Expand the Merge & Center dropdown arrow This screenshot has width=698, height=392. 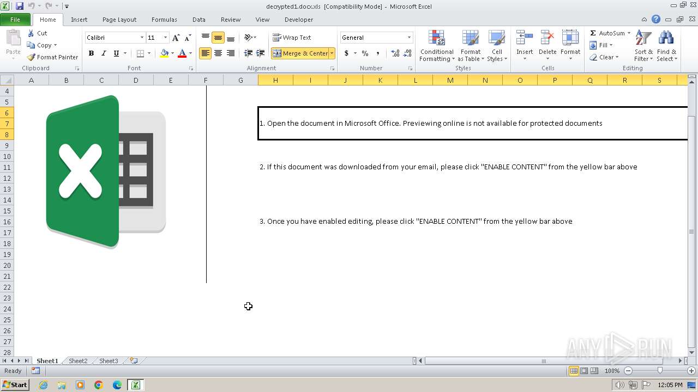point(332,53)
